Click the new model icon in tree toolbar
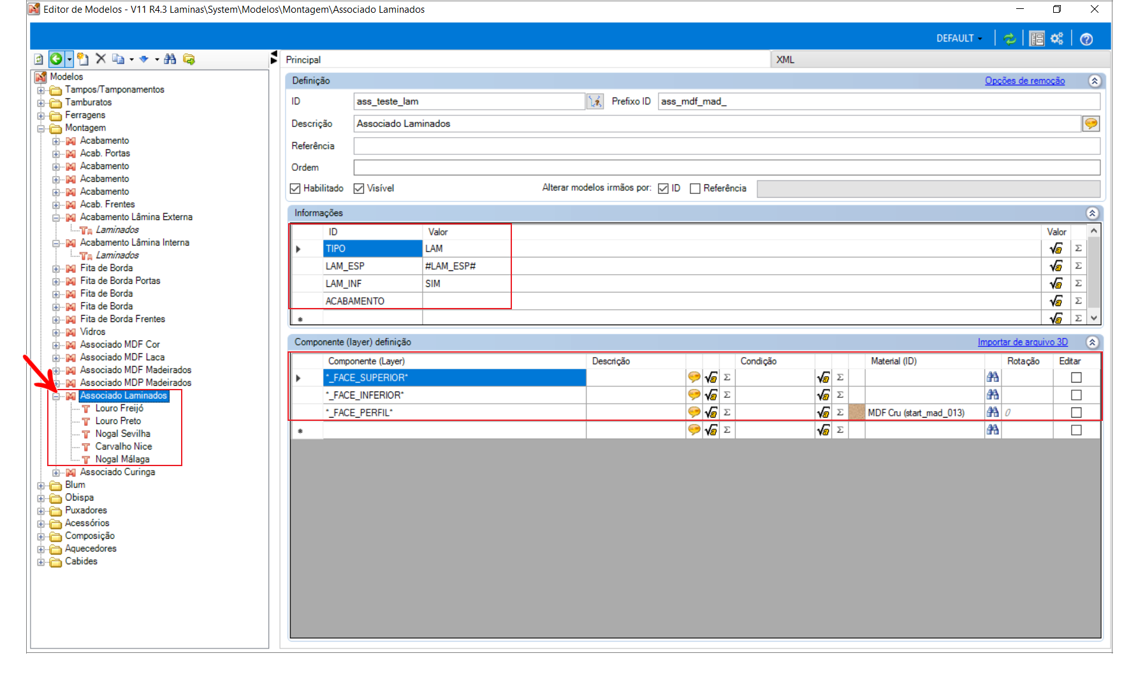The image size is (1145, 681). [x=83, y=59]
